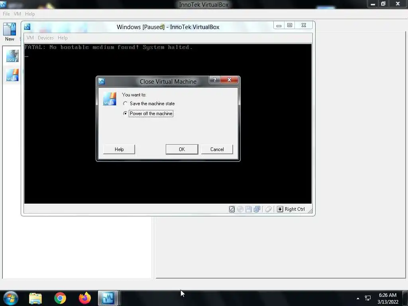Show hidden system tray icons arrow
The width and height of the screenshot is (408, 306).
pyautogui.click(x=358, y=298)
